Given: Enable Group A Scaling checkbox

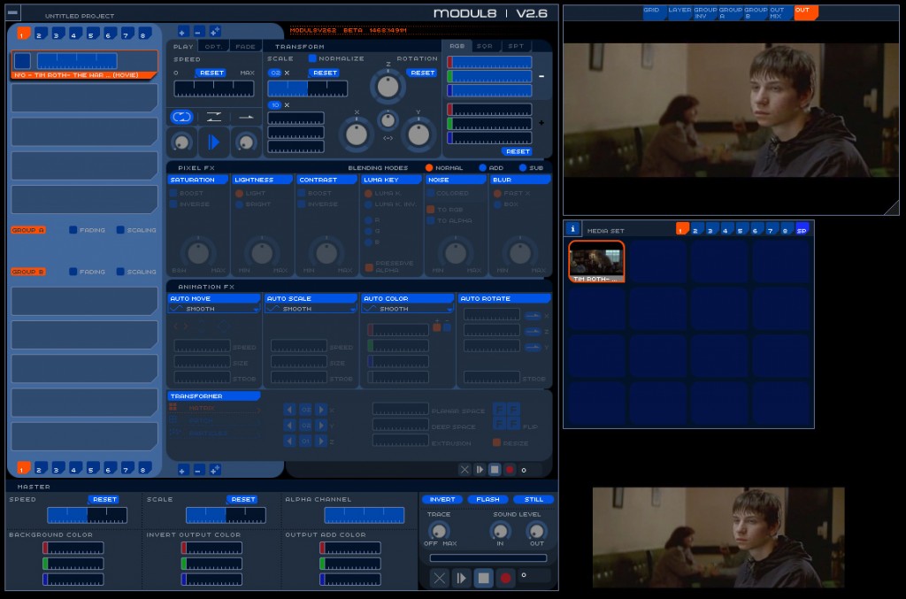Looking at the screenshot, I should (x=120, y=230).
